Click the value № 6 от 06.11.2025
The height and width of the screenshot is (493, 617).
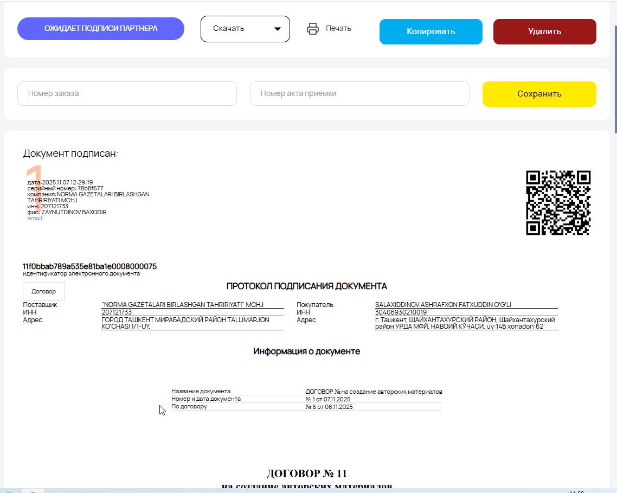pyautogui.click(x=329, y=407)
